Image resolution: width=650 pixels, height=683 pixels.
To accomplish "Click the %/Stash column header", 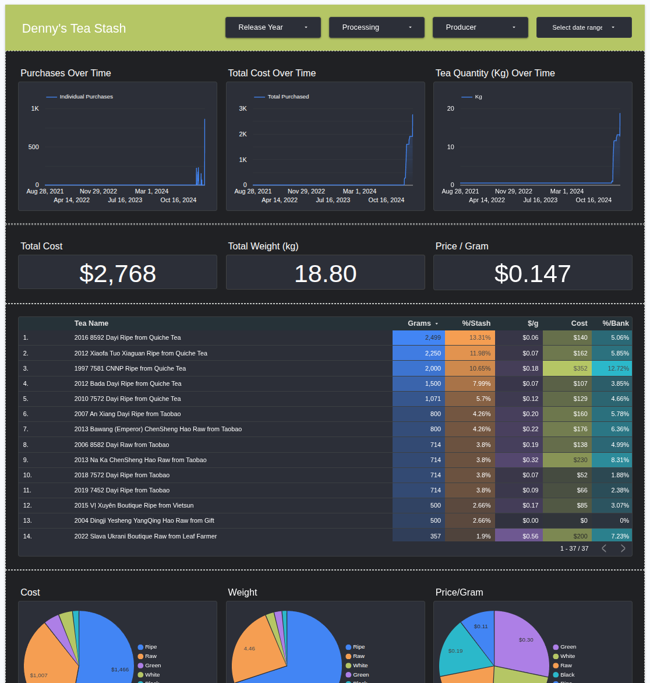I will click(x=476, y=323).
